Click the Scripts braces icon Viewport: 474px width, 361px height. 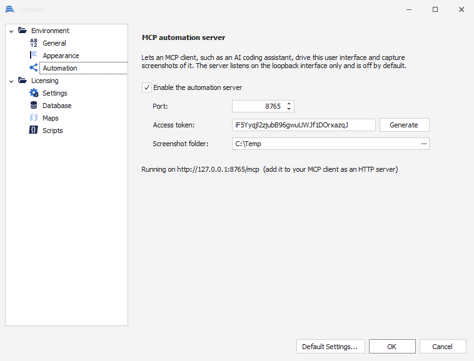point(33,130)
